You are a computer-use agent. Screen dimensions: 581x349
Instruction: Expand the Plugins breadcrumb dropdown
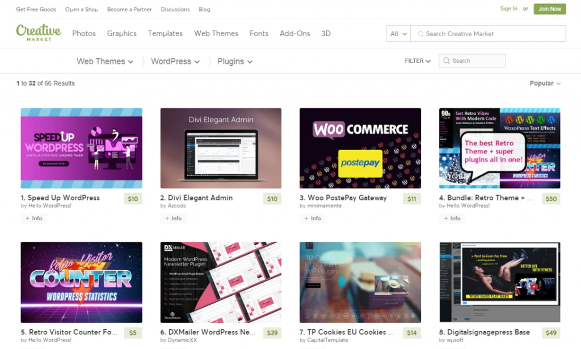point(235,61)
